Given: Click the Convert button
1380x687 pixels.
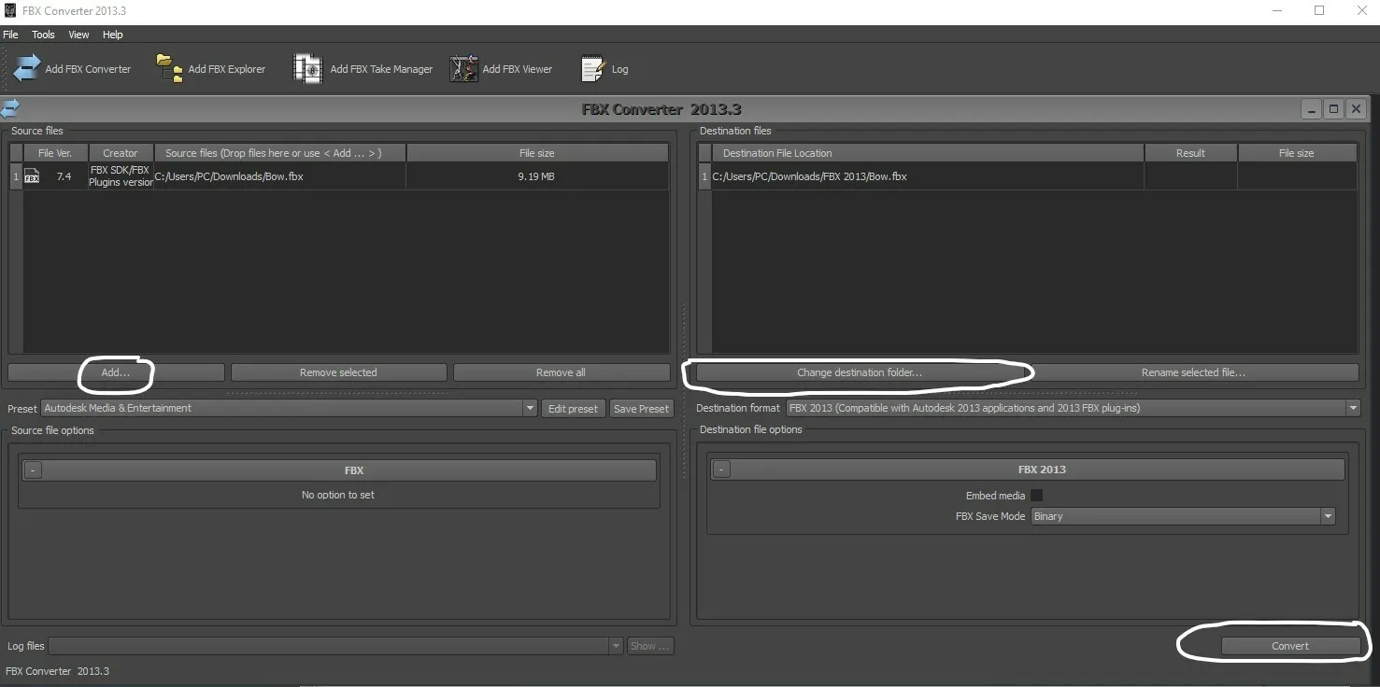Looking at the screenshot, I should tap(1290, 646).
